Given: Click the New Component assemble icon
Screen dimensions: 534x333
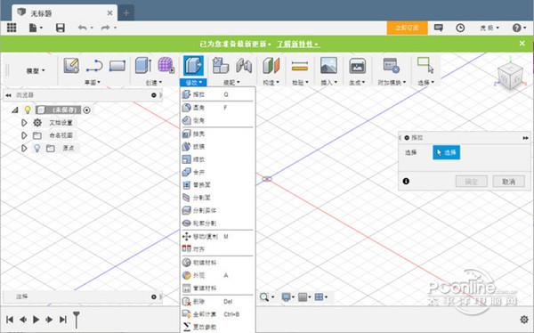Looking at the screenshot, I should (x=221, y=65).
